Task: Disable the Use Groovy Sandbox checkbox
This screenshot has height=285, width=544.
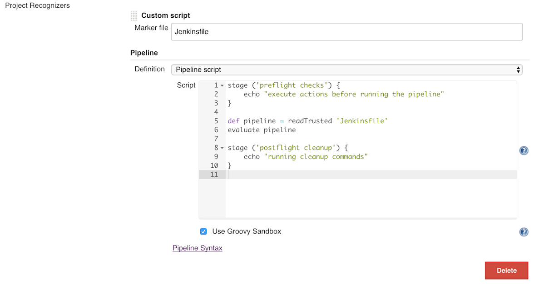Action: tap(203, 231)
